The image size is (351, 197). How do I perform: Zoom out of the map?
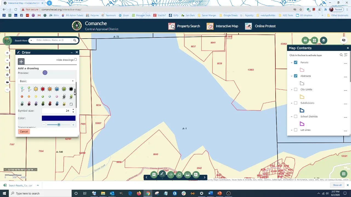(7, 60)
